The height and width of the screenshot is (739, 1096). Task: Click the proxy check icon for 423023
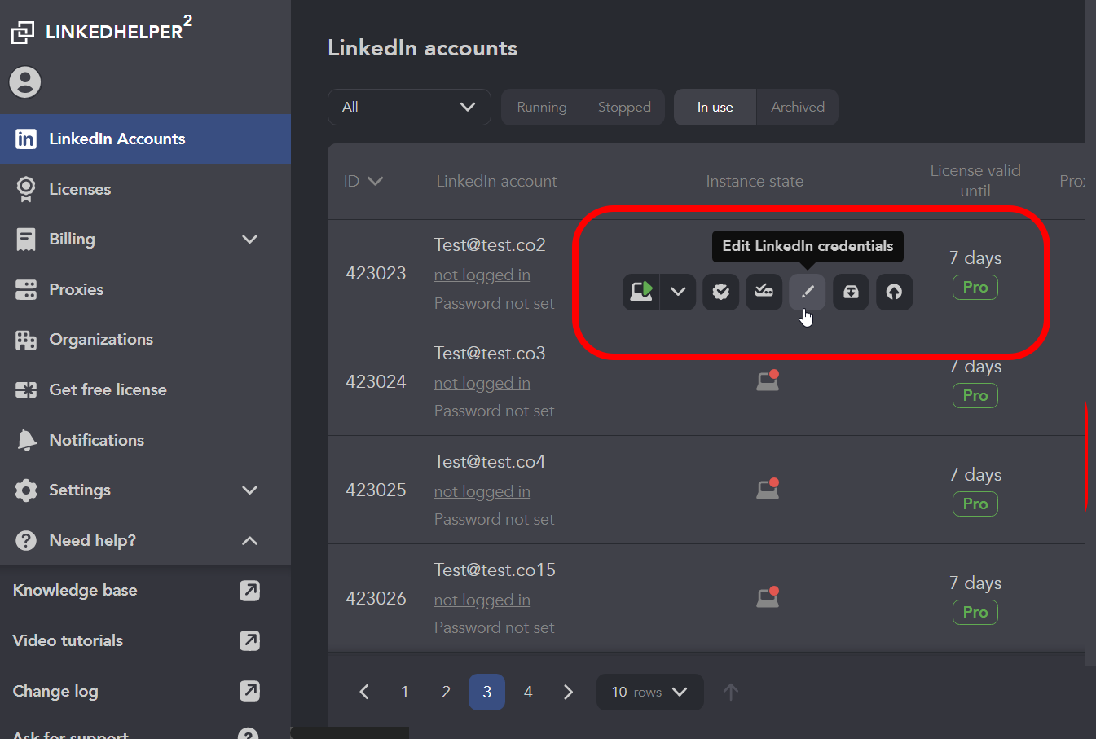tap(764, 292)
